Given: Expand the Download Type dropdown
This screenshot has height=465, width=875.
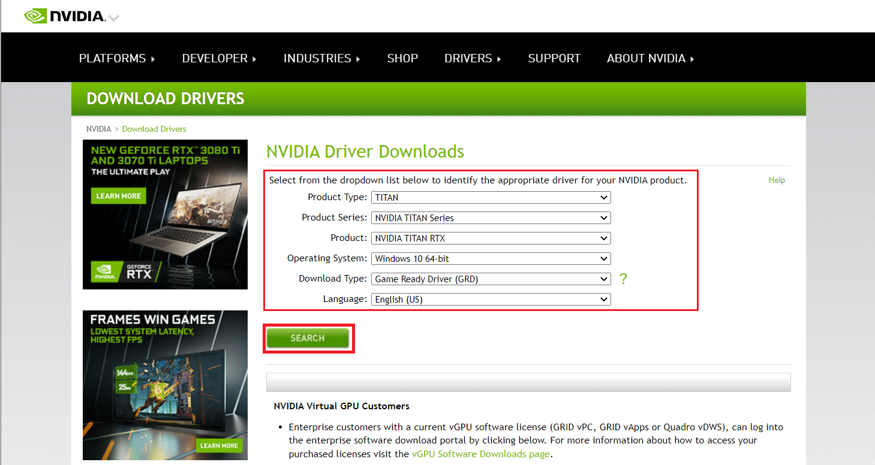Looking at the screenshot, I should point(491,279).
